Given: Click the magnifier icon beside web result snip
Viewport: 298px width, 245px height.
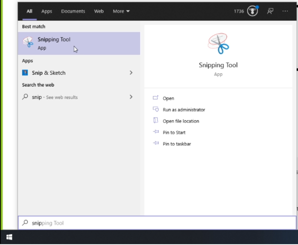Looking at the screenshot, I should [25, 97].
